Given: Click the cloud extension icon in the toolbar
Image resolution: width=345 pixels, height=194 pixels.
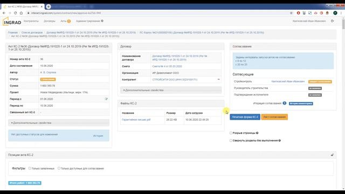Looking at the screenshot, I should [316, 13].
